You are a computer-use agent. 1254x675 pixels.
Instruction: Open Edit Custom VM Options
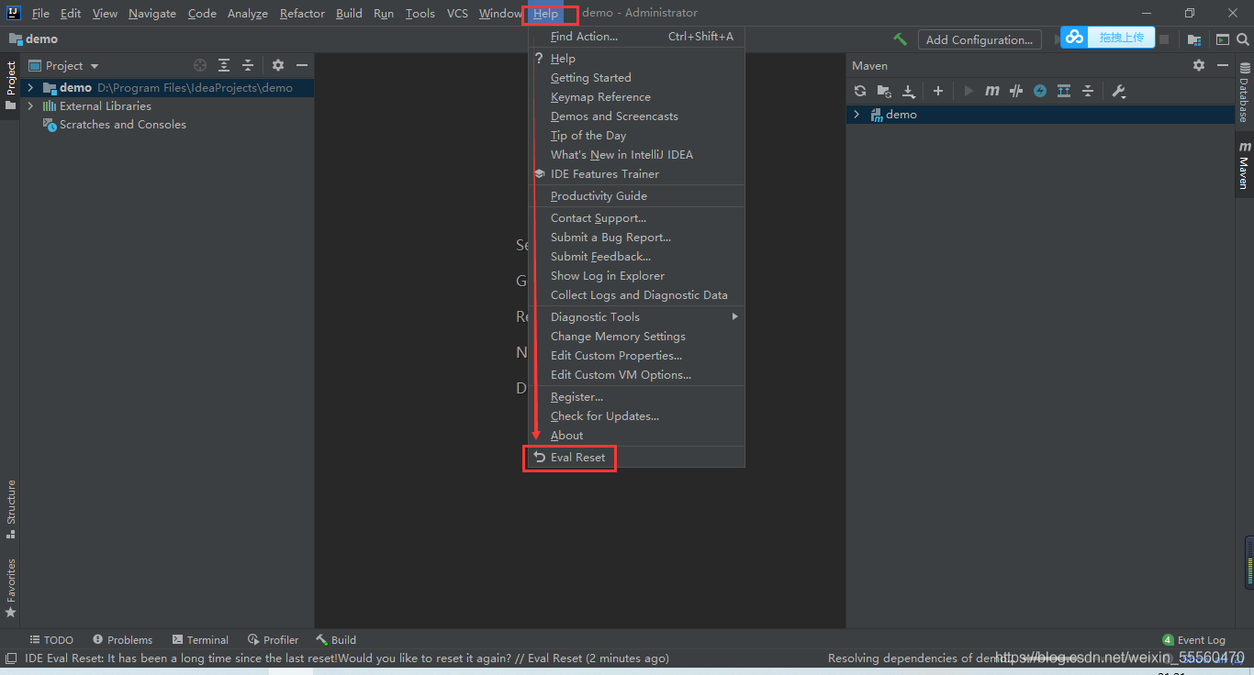pos(636,375)
